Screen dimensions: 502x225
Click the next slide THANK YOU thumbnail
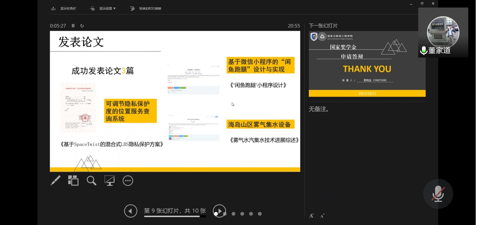367,64
